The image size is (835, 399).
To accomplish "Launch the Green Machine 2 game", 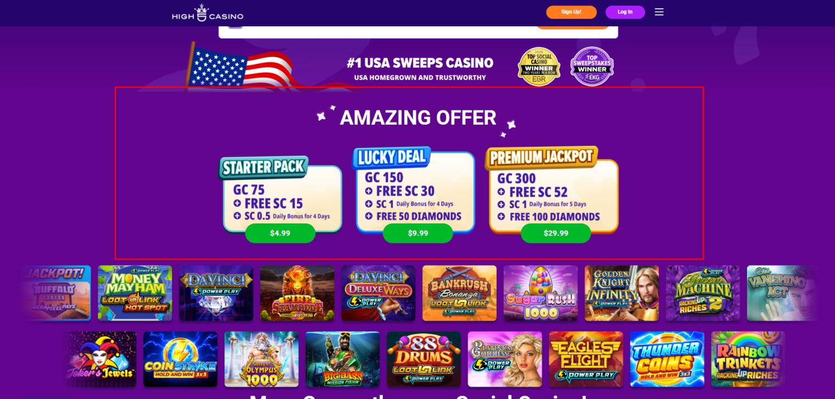I will [703, 293].
